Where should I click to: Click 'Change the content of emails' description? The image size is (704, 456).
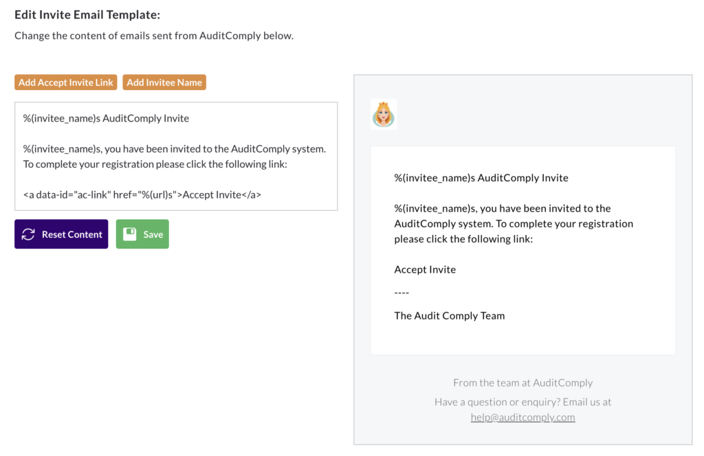pos(153,36)
